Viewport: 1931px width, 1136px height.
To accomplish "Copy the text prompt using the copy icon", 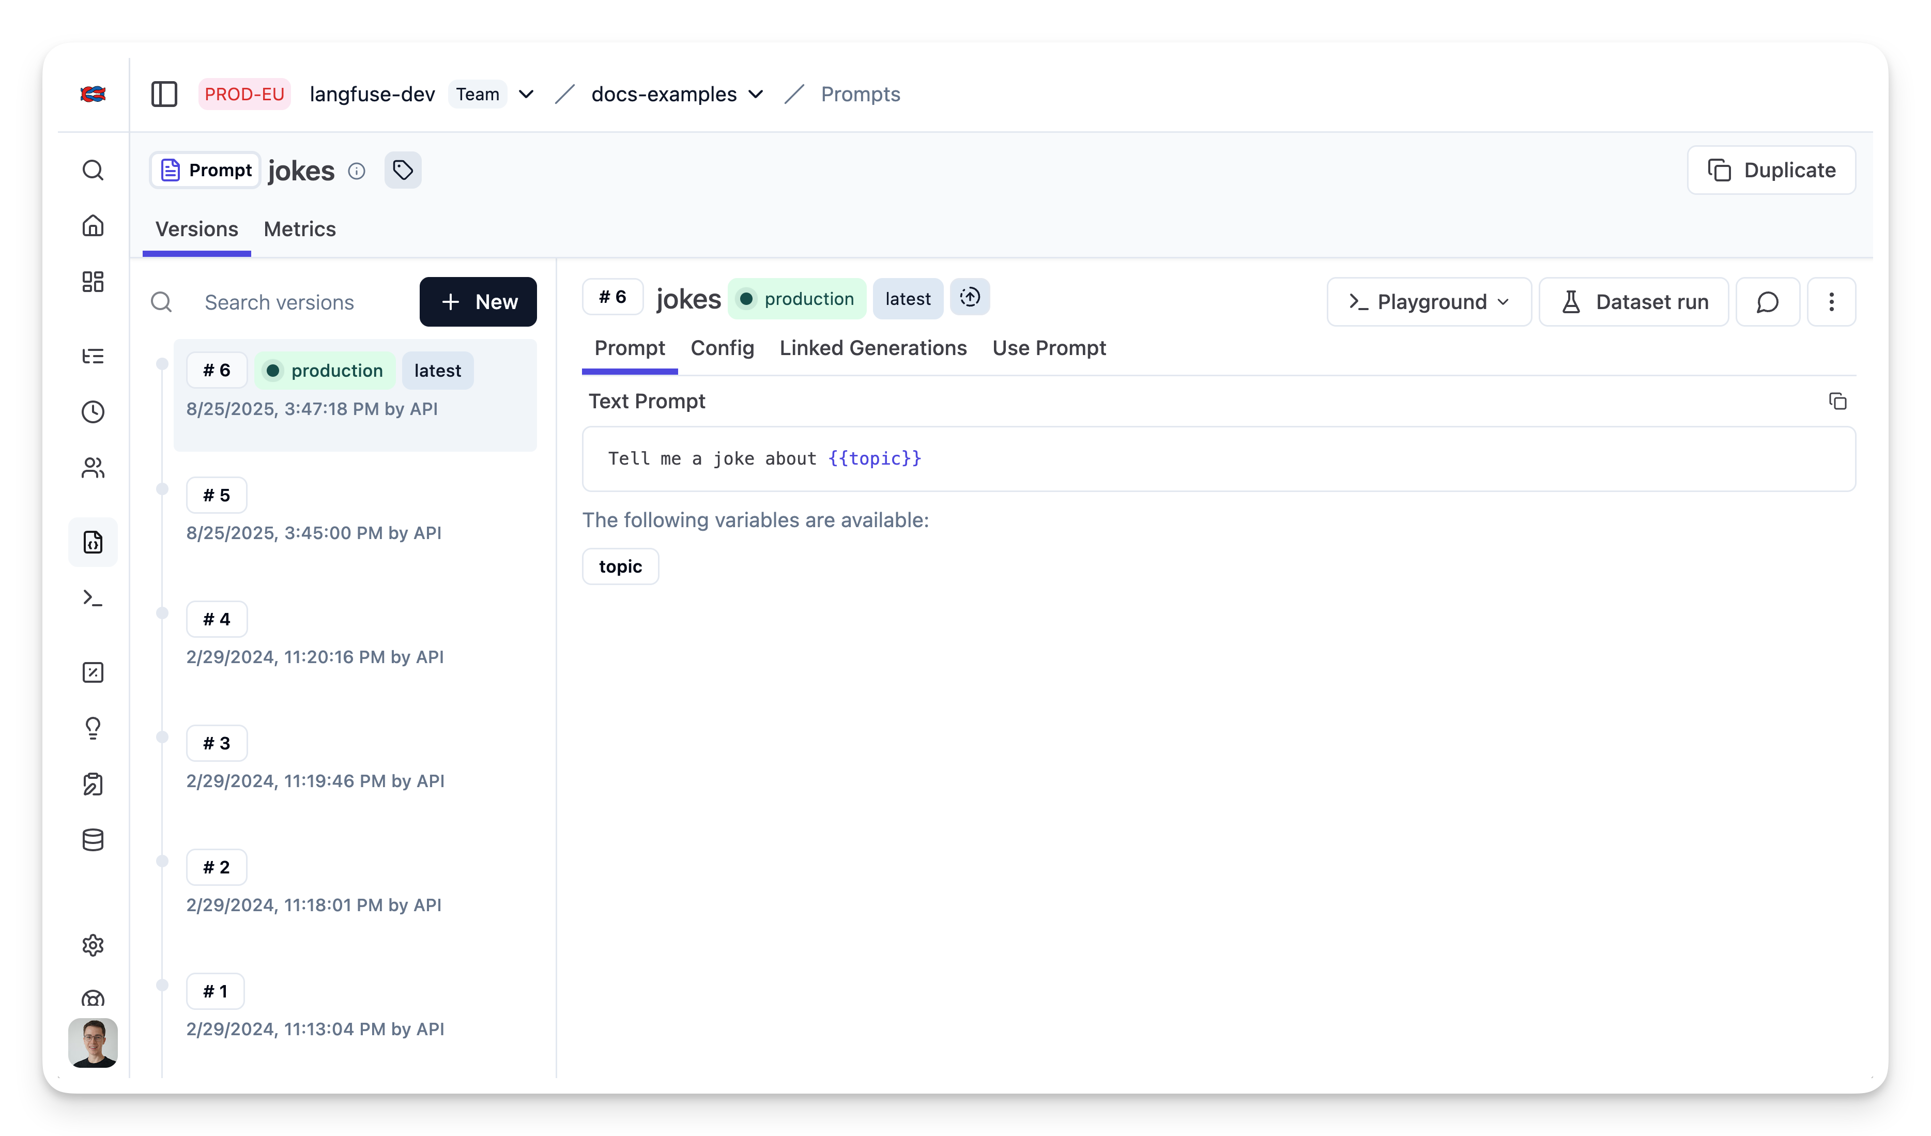I will tap(1837, 401).
